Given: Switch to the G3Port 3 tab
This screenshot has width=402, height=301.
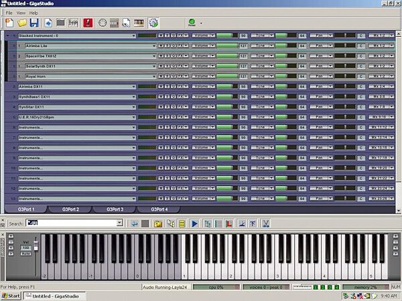Looking at the screenshot, I should pos(115,209).
